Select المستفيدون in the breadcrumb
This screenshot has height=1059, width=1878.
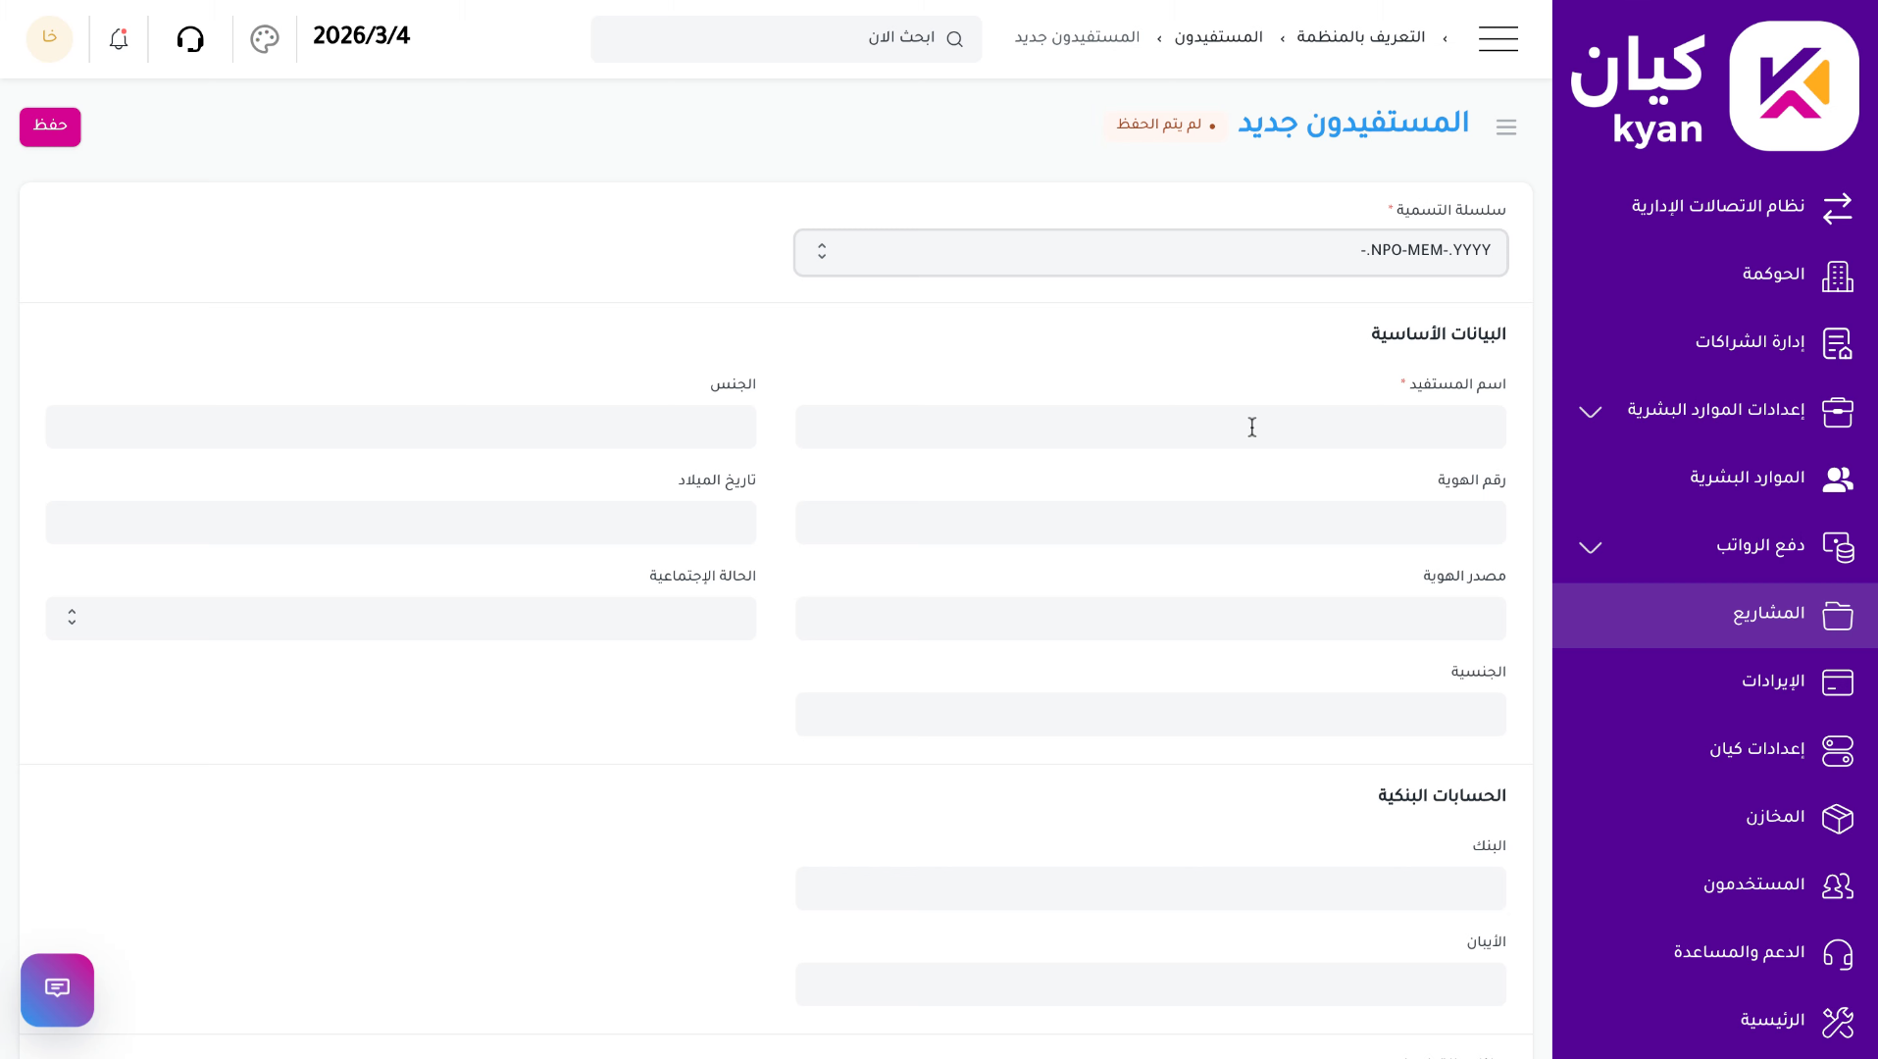pyautogui.click(x=1218, y=37)
